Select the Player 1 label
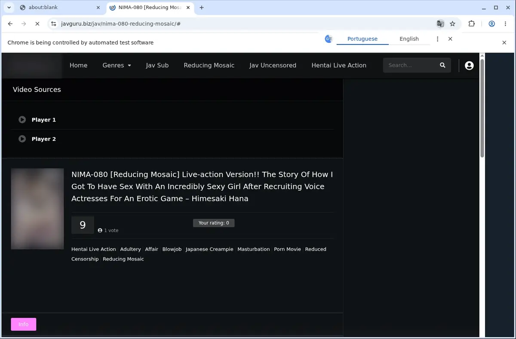 44,120
